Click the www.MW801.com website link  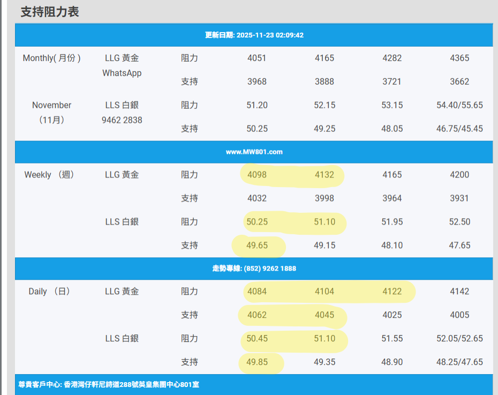tap(254, 152)
